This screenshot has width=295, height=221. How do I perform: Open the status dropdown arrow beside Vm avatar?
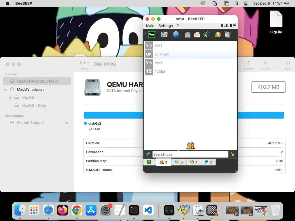tap(158, 35)
